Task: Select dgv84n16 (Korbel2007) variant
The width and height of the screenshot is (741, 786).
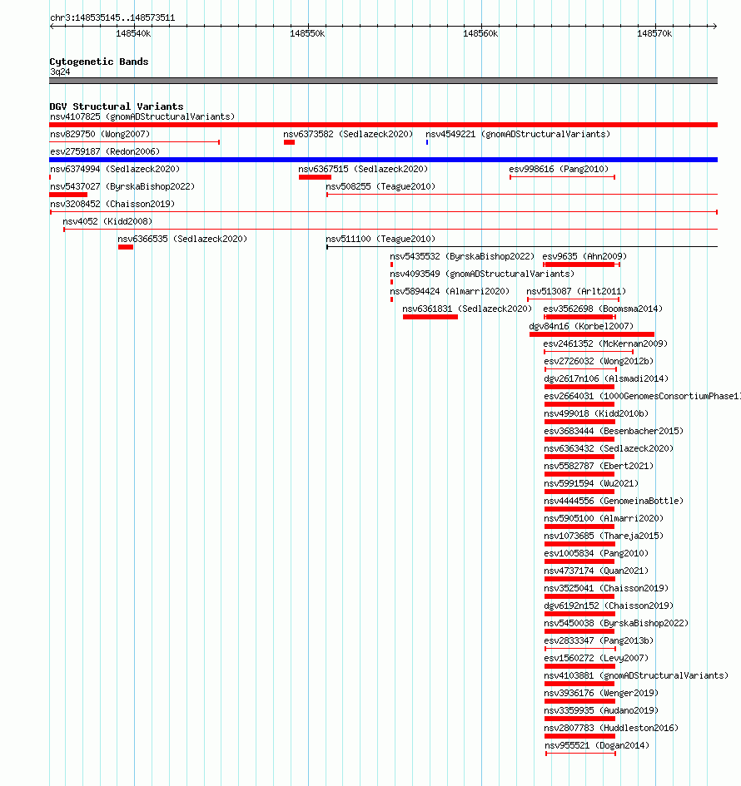Action: click(x=581, y=326)
